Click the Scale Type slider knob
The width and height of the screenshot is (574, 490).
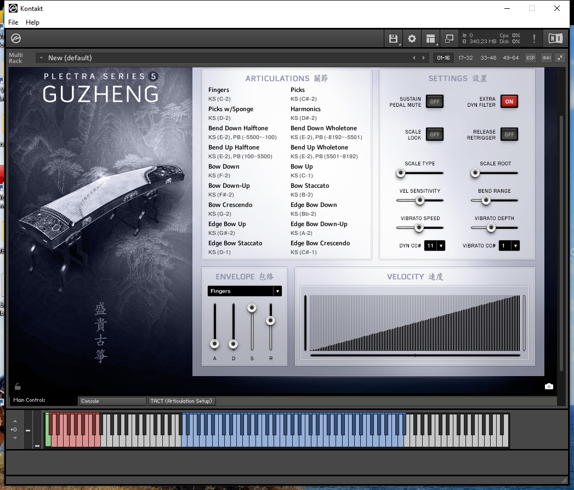400,173
